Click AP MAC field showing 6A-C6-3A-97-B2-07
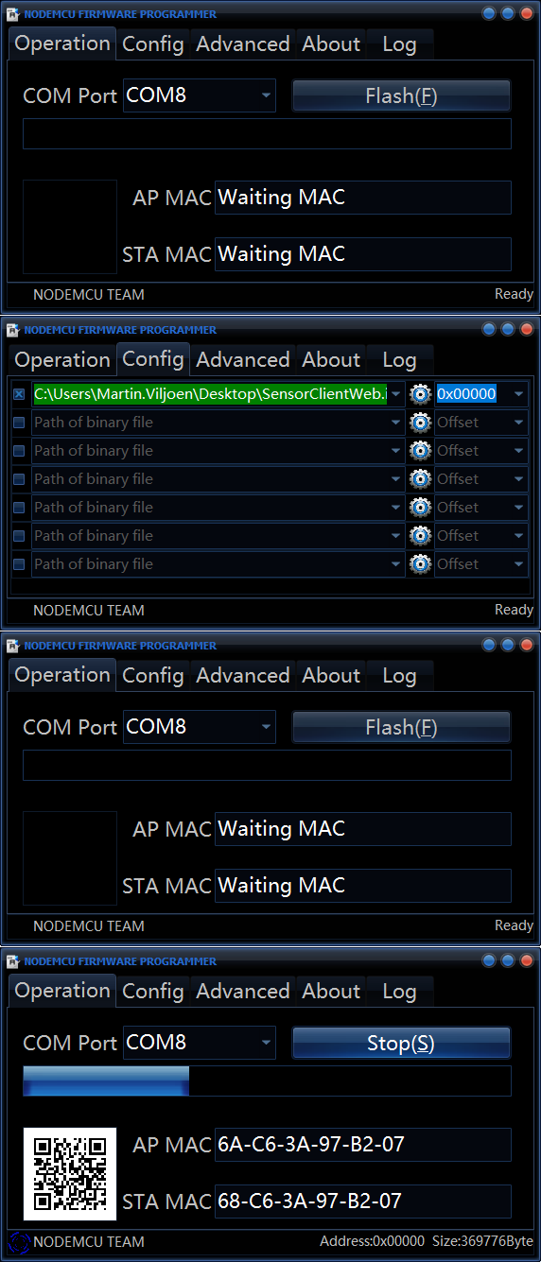Image resolution: width=541 pixels, height=1262 pixels. click(x=363, y=1145)
